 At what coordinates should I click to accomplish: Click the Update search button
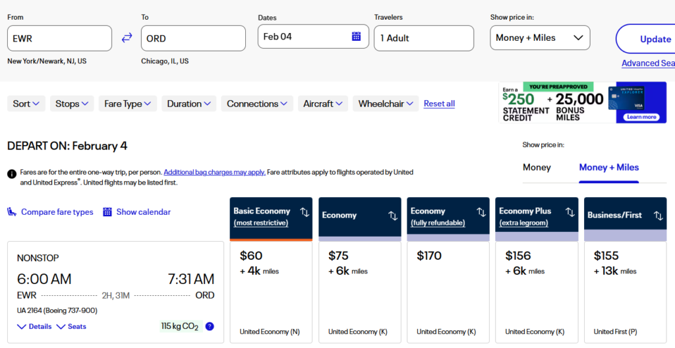[645, 39]
